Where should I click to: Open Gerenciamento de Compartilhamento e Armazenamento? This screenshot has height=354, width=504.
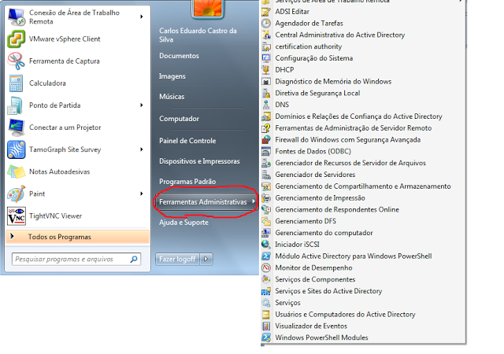pyautogui.click(x=363, y=186)
